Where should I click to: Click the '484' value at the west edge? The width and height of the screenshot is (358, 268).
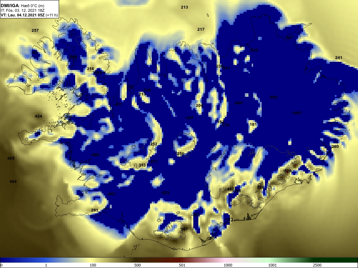click(x=13, y=182)
